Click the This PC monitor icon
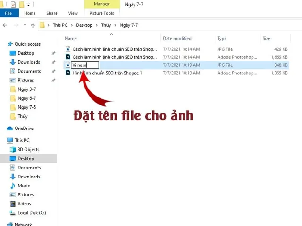The height and width of the screenshot is (226, 302). pyautogui.click(x=9, y=140)
